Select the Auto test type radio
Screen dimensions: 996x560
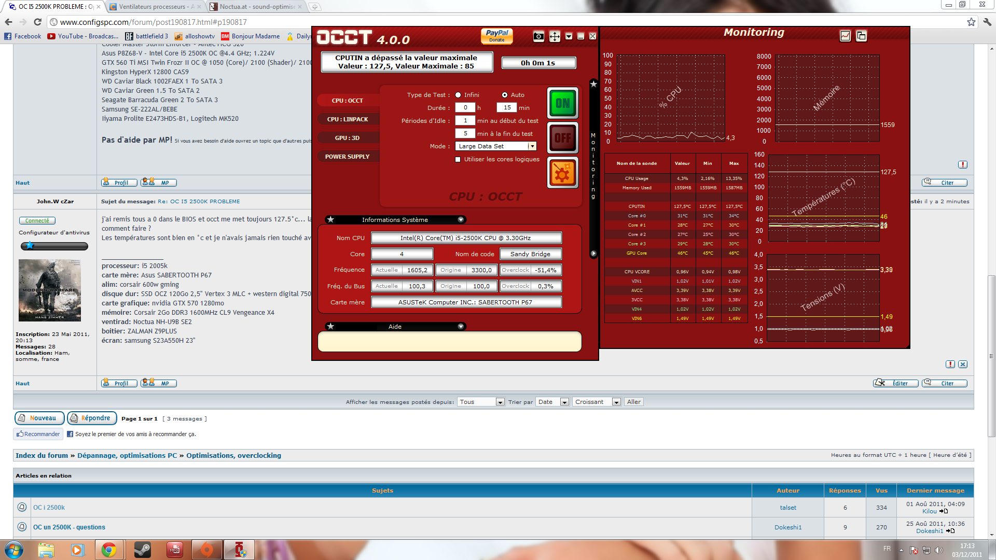(505, 95)
